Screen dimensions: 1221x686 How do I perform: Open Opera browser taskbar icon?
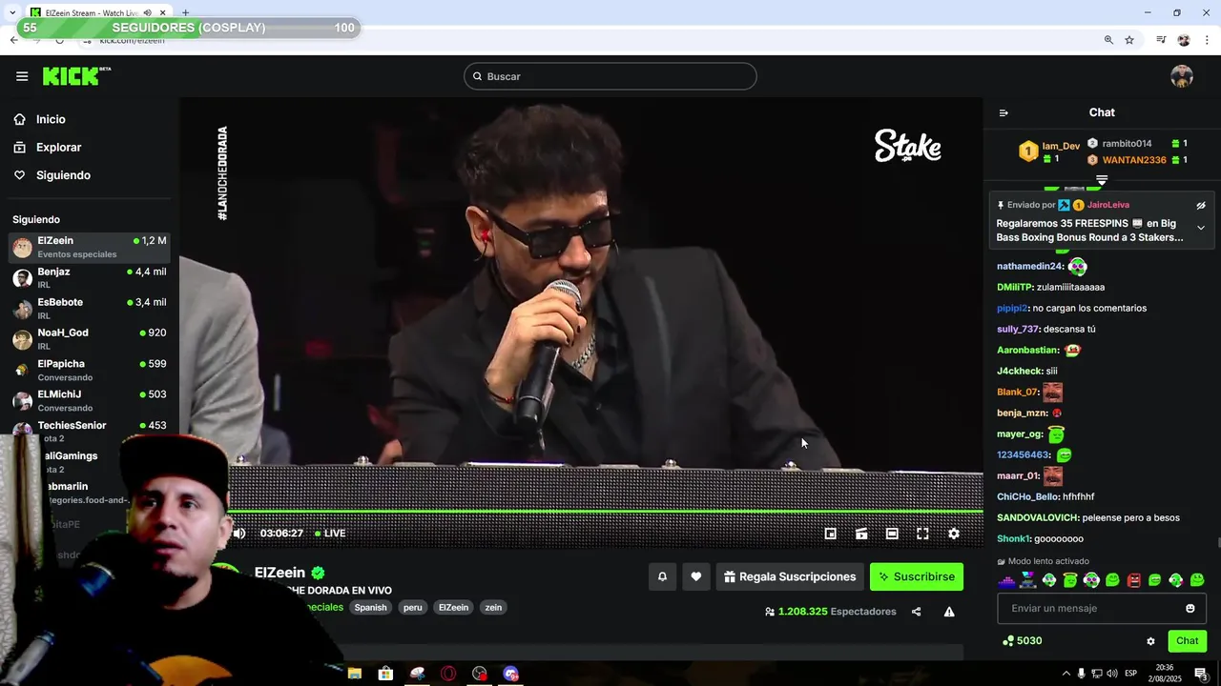pos(448,674)
